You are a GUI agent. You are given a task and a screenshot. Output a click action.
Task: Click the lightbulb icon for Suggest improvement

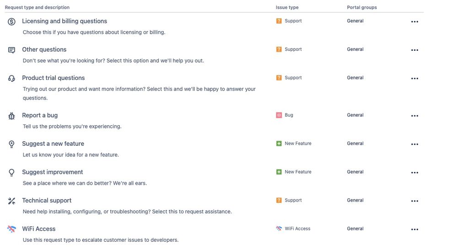[12, 172]
